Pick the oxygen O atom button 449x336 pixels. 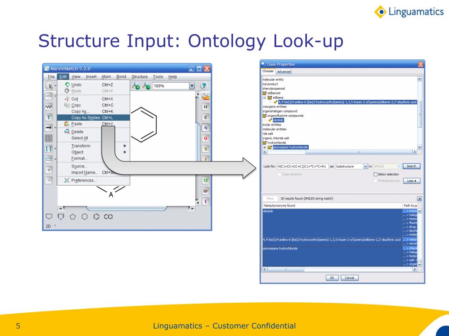pyautogui.click(x=205, y=139)
